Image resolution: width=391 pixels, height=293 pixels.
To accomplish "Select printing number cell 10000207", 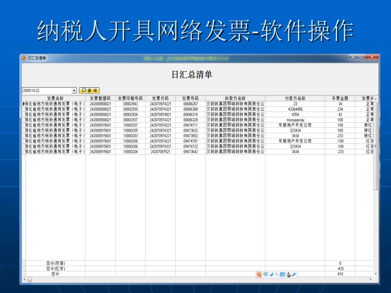I will 131,125.
